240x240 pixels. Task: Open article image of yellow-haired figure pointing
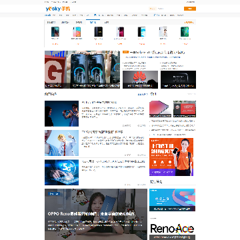tap(61, 143)
